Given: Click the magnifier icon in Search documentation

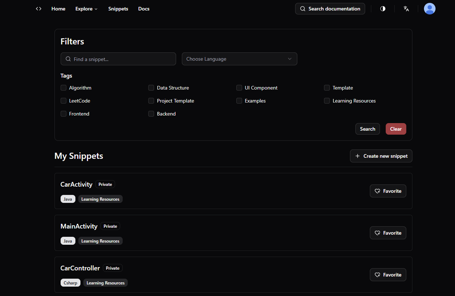Looking at the screenshot, I should pyautogui.click(x=303, y=9).
